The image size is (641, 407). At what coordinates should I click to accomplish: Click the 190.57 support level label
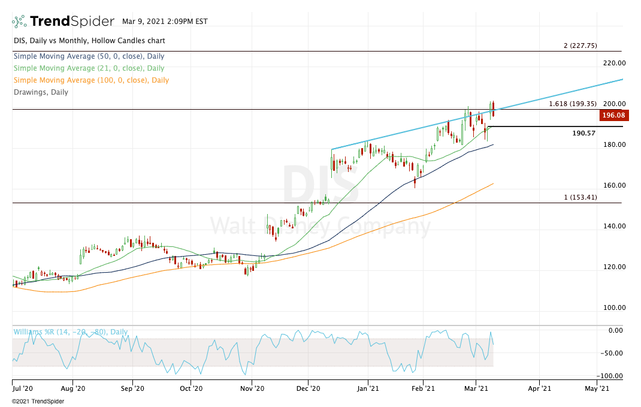tap(583, 133)
